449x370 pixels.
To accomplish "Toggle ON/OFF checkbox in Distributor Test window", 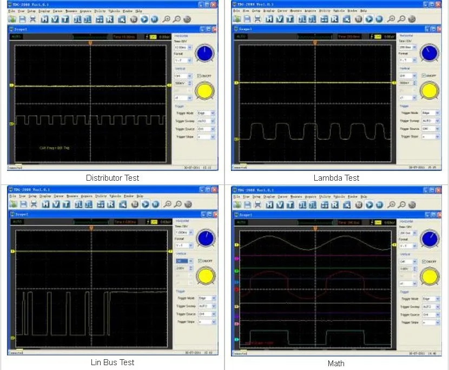I will tap(199, 76).
